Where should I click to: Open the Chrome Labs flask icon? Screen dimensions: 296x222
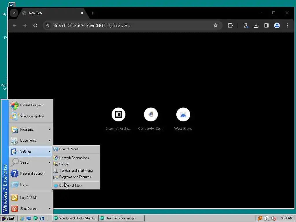click(x=246, y=25)
